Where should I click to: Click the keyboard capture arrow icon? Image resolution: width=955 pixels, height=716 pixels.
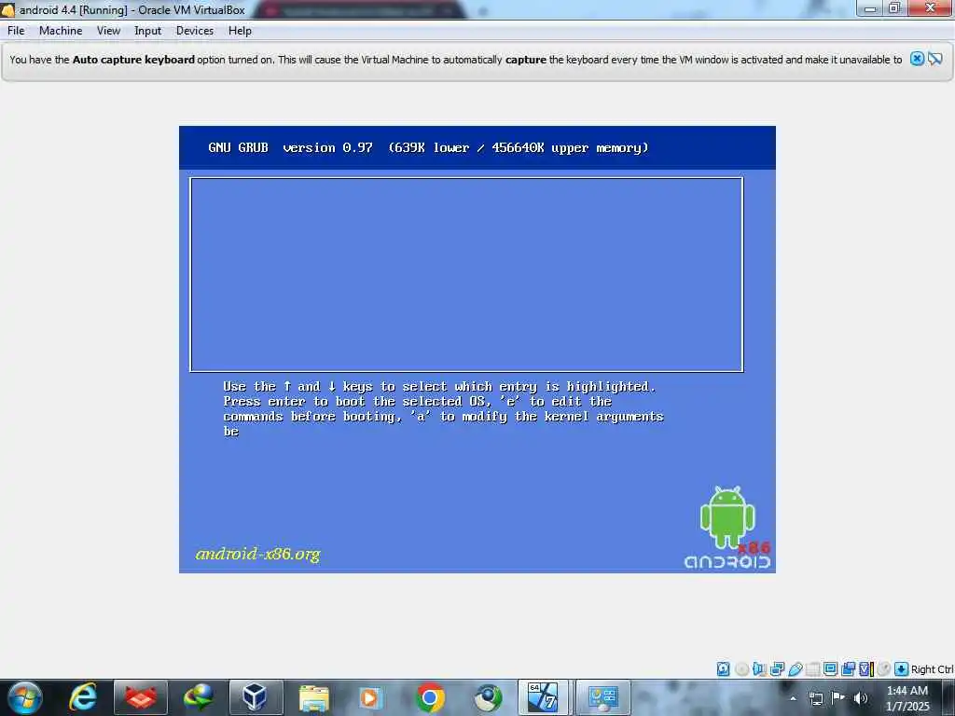902,669
